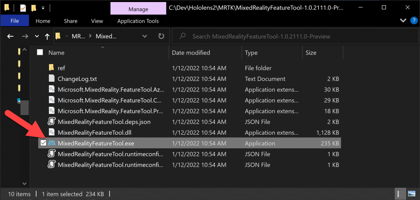Click "File folder" type cell

(258, 68)
